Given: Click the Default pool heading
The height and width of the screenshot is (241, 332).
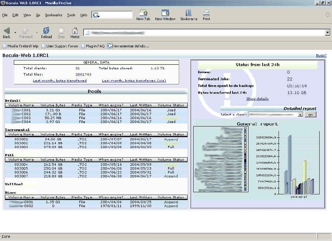Looking at the screenshot, I should [13, 101].
